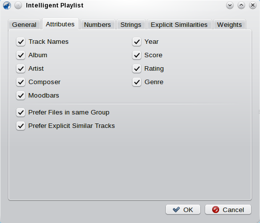Viewport: 260px width, 223px height.
Task: Switch to the General tab
Action: [x=24, y=24]
